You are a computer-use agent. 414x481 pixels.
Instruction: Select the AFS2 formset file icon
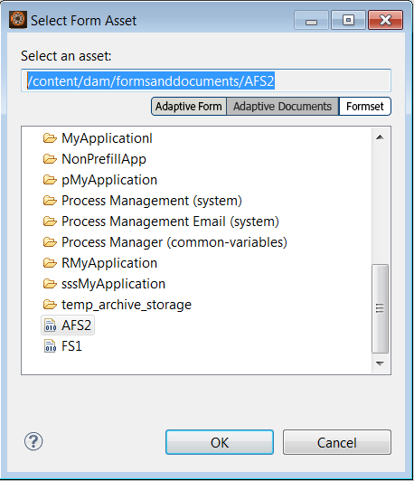pyautogui.click(x=51, y=325)
